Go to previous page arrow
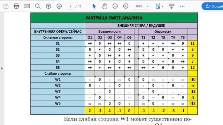 tap(48, 6)
